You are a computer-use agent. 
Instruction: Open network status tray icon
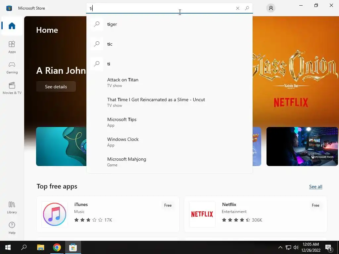[x=288, y=247]
